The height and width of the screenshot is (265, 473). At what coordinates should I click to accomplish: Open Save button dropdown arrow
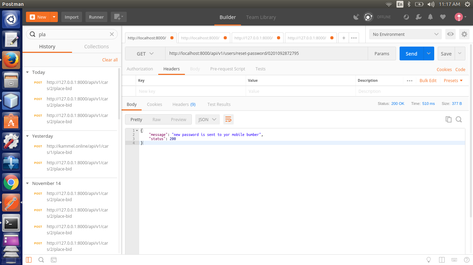(460, 53)
